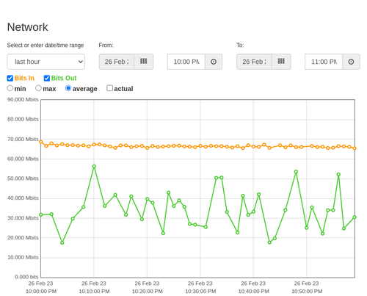This screenshot has width=367, height=296.
Task: Click the last green Bits Out data point
Action: coord(355,217)
